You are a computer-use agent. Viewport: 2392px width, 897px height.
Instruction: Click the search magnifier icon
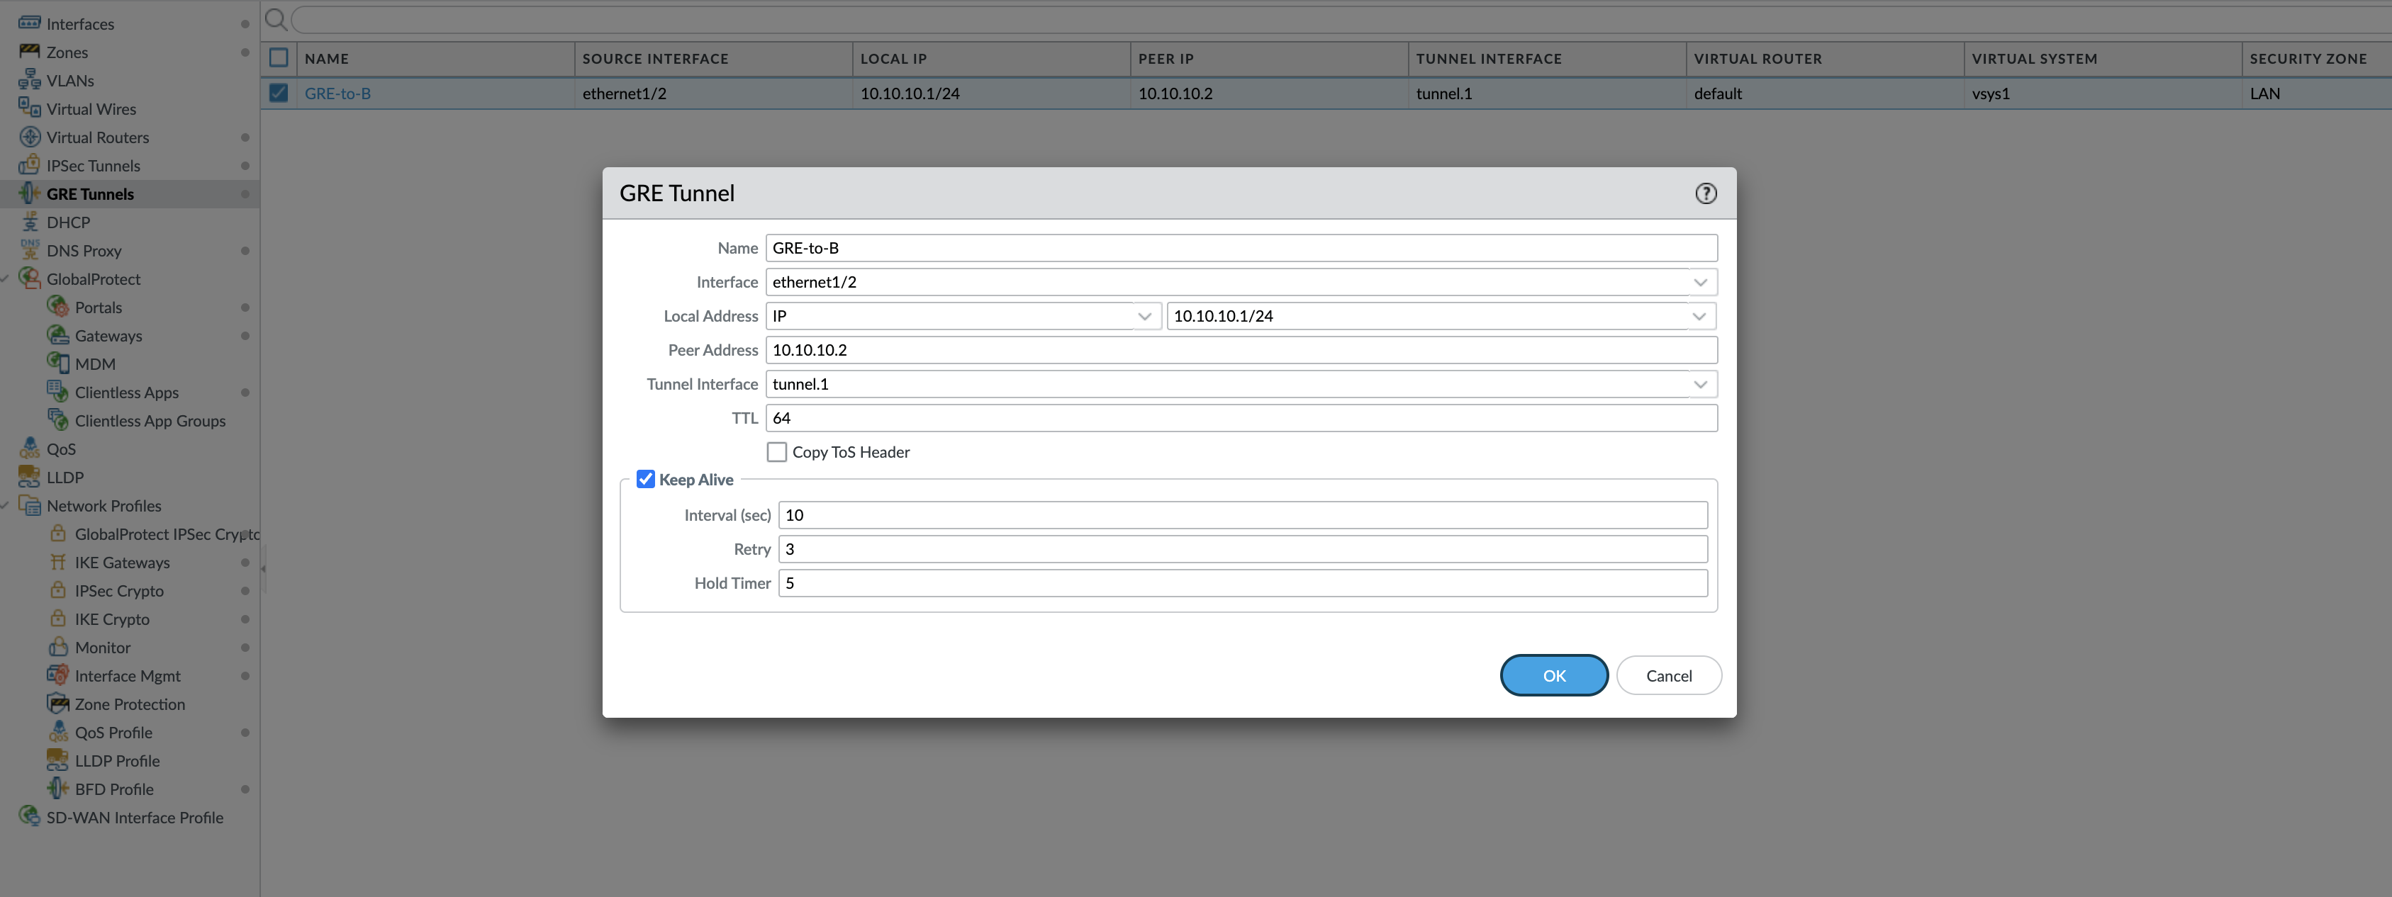[276, 18]
